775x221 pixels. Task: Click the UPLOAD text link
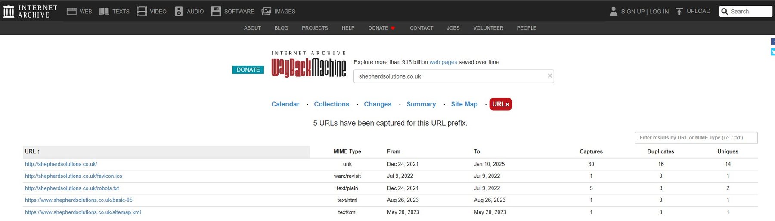698,11
